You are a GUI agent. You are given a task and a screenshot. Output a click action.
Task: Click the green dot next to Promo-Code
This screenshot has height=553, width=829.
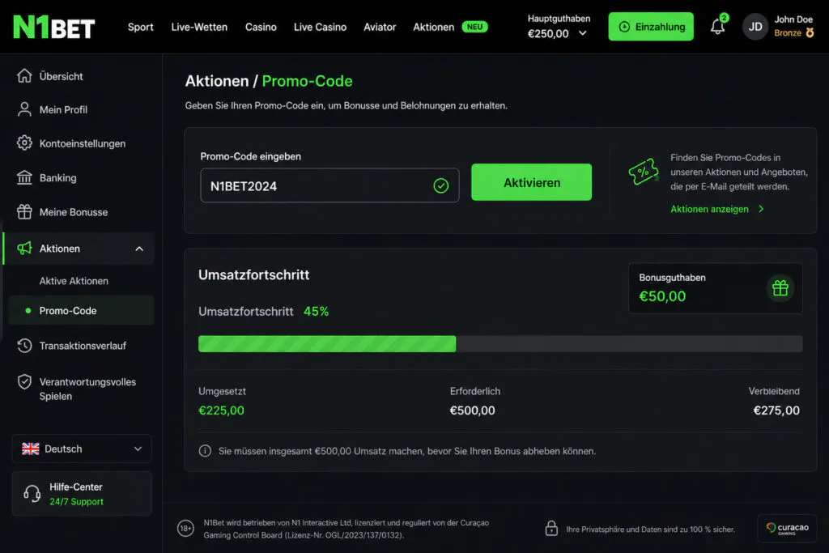coord(28,310)
